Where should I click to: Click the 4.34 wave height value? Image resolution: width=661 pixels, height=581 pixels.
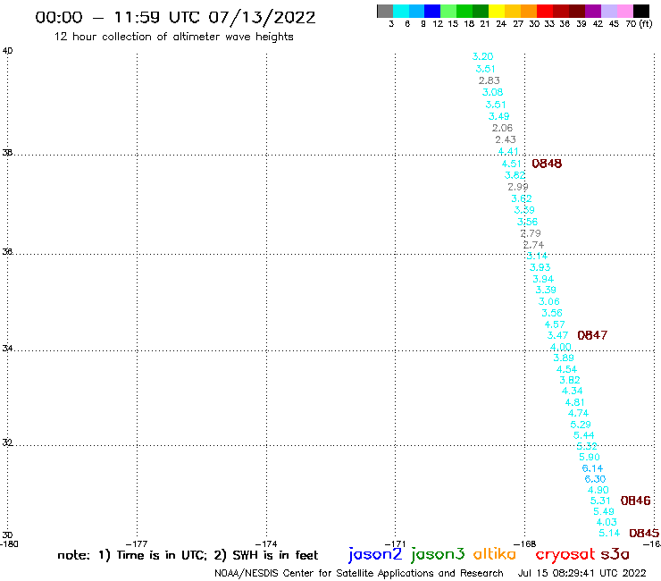(x=572, y=392)
